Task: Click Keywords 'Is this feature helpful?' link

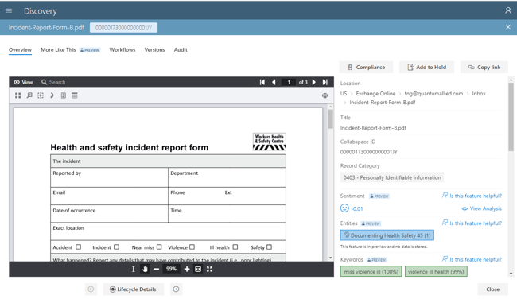Action: [472, 259]
